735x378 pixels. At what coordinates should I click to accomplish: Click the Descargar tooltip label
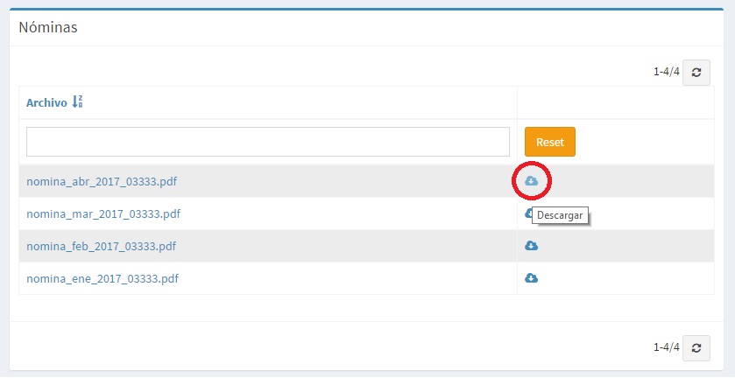click(x=560, y=215)
